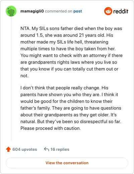Click mamagigli0's green avatar icon

pyautogui.click(x=11, y=11)
